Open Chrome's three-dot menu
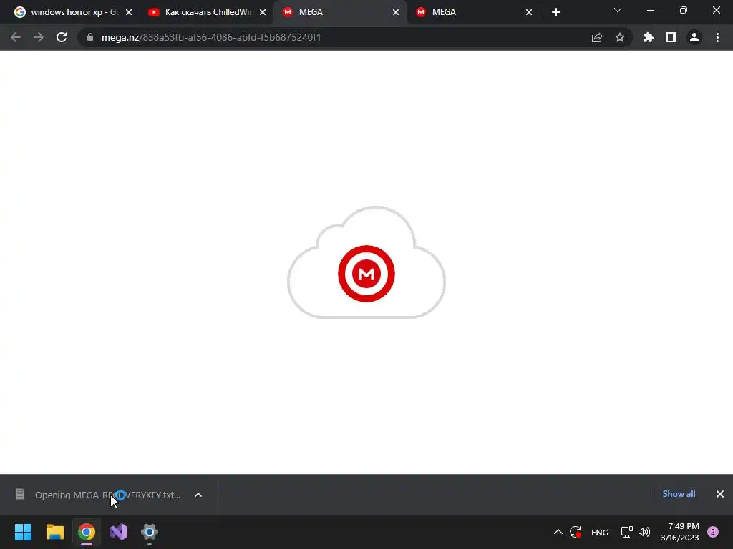This screenshot has width=733, height=549. point(717,37)
